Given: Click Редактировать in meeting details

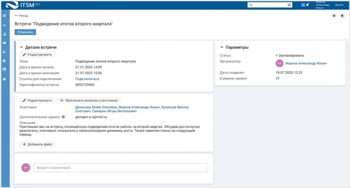Looking at the screenshot, I should (x=37, y=55).
